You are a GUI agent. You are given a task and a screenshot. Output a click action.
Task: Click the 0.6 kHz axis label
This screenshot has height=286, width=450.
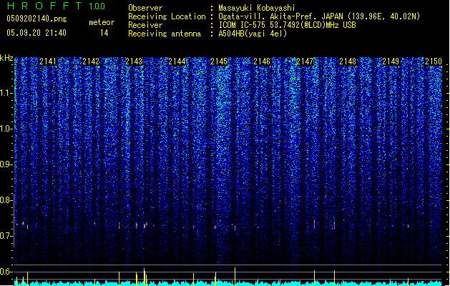[6, 272]
